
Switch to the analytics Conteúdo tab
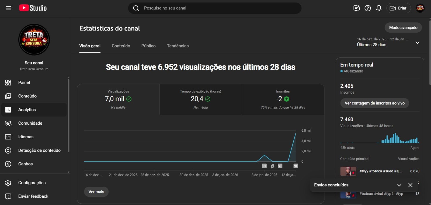coord(121,46)
